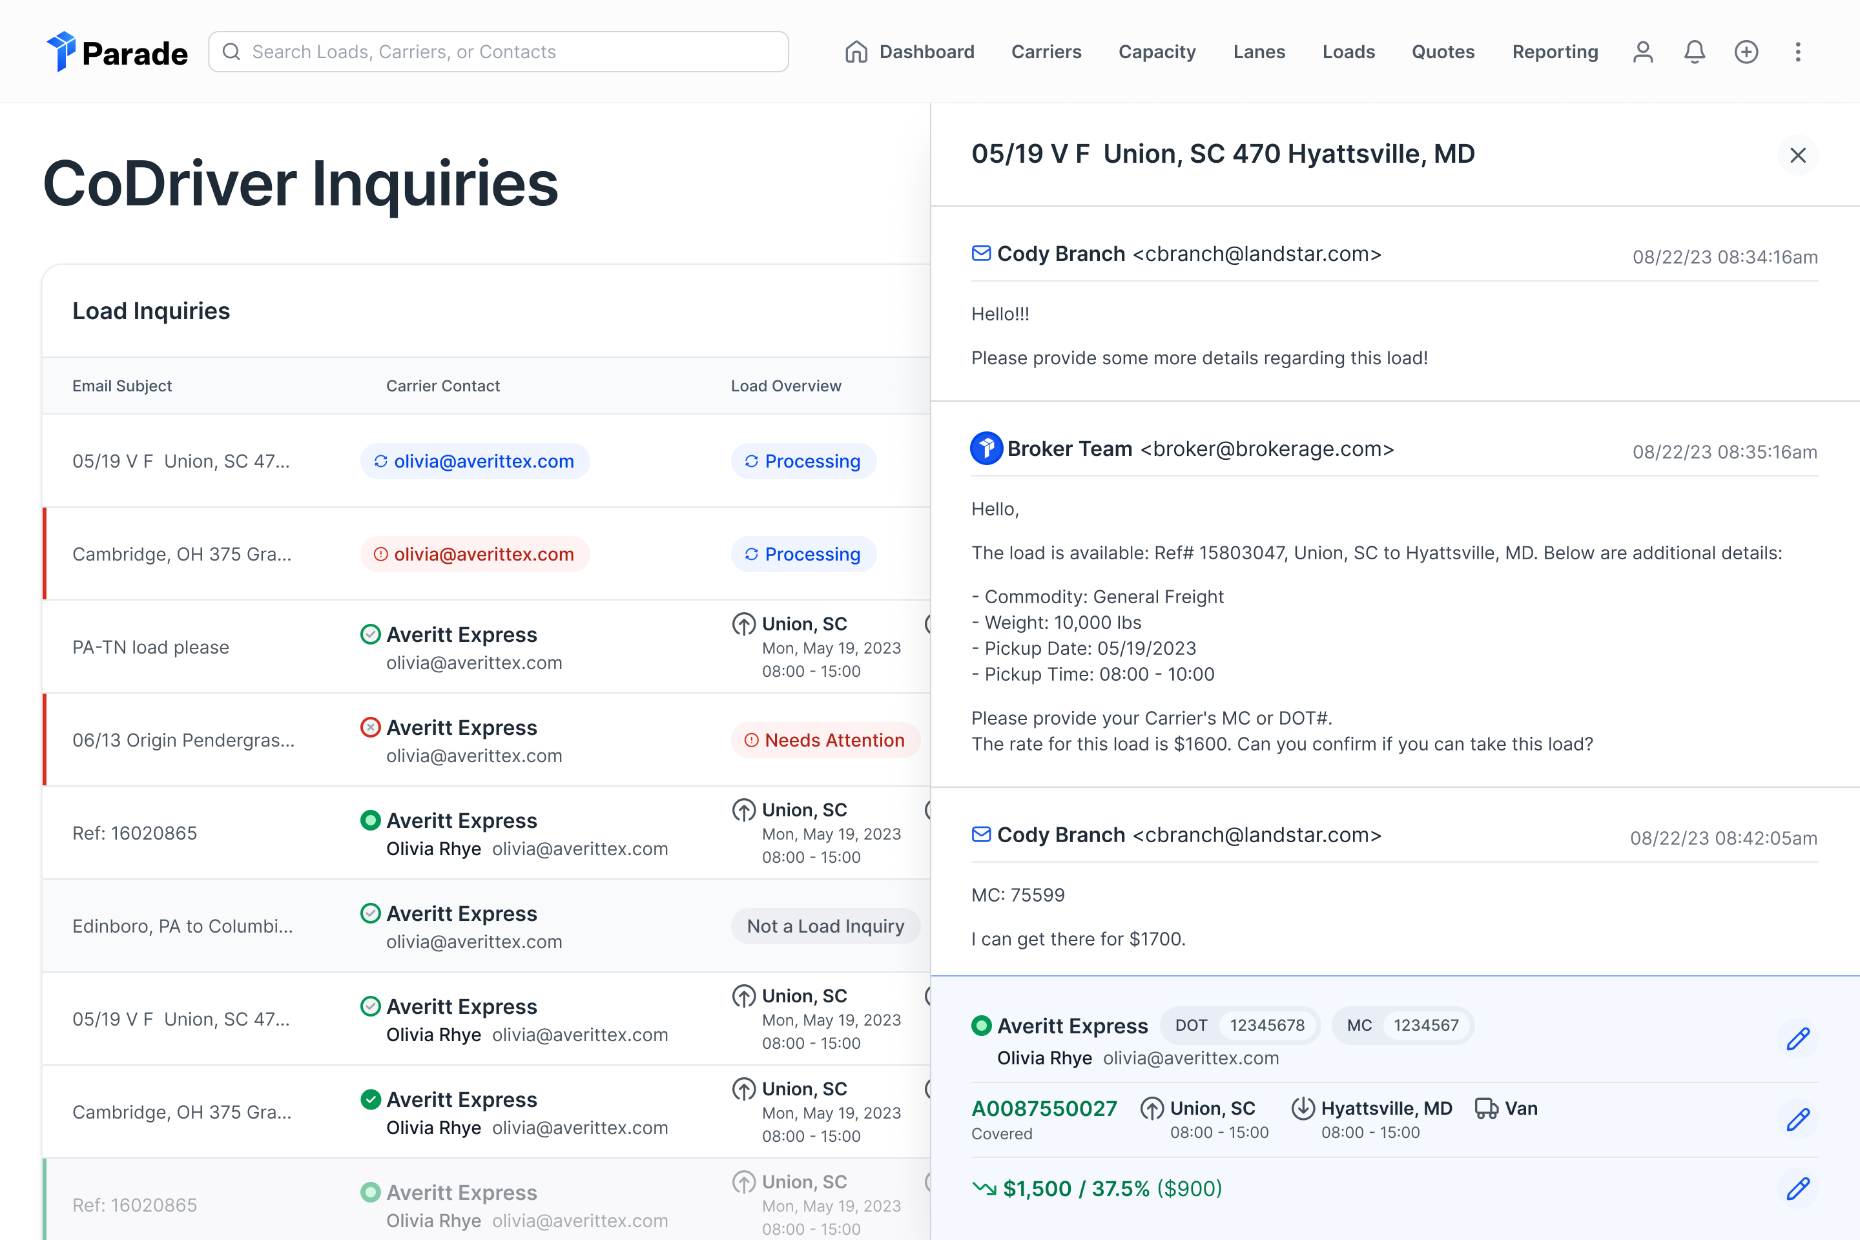Close the email thread panel

tap(1798, 155)
